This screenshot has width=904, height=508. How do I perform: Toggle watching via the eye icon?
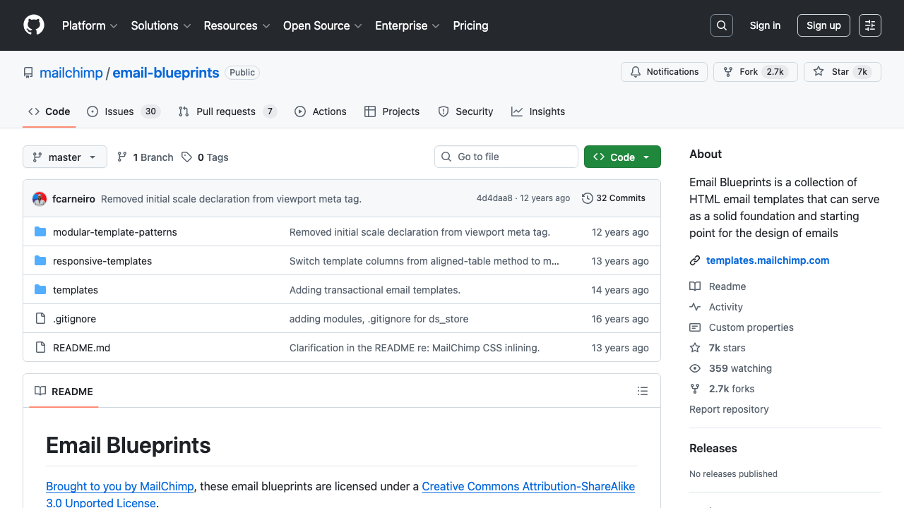pyautogui.click(x=695, y=368)
